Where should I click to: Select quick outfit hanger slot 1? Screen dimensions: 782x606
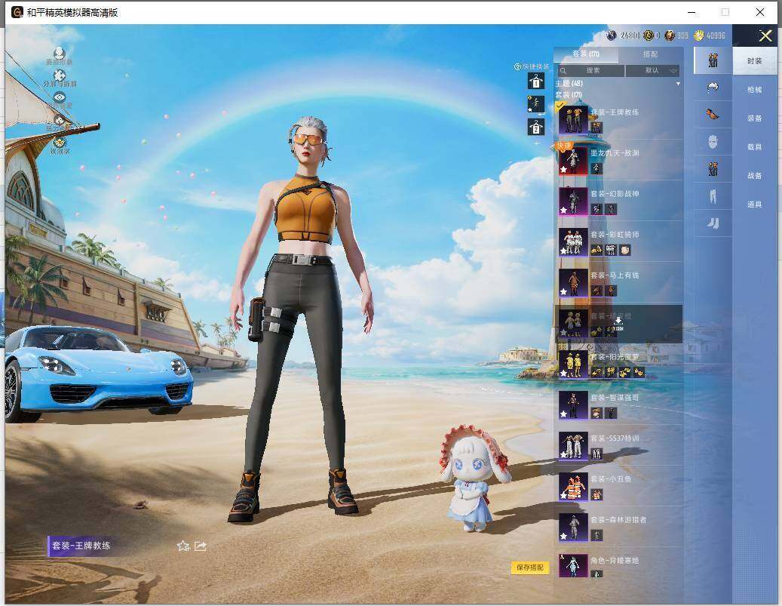coord(536,81)
